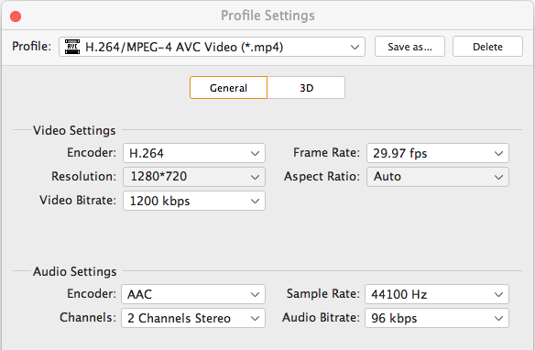Click the chevron arrow of Video Bitrate
This screenshot has width=535, height=350.
(255, 201)
